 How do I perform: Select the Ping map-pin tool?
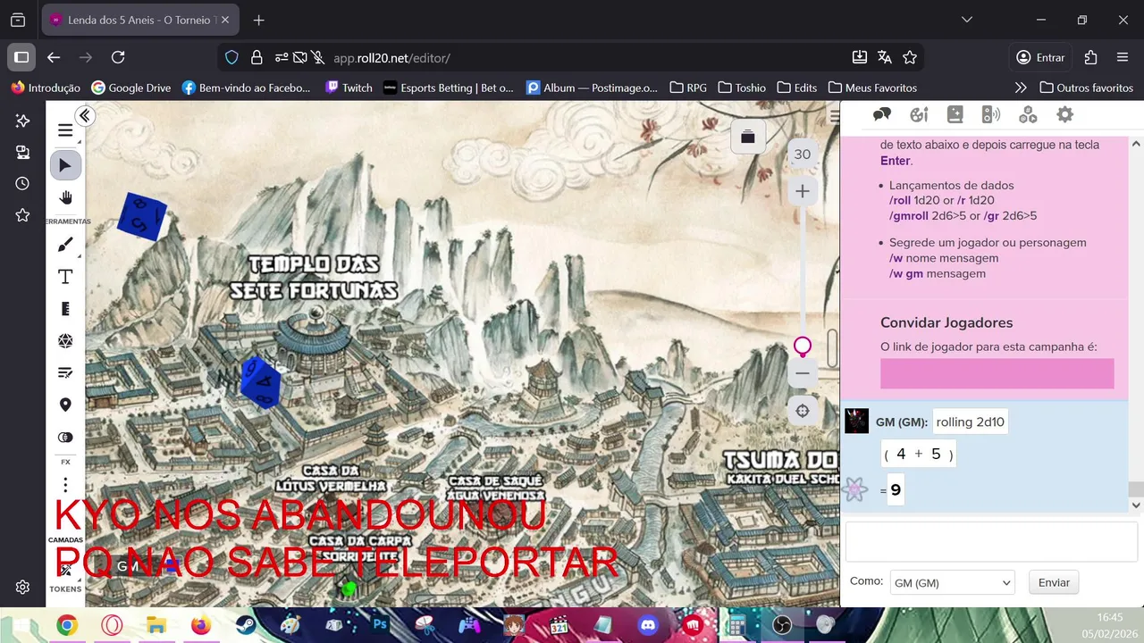tap(65, 405)
